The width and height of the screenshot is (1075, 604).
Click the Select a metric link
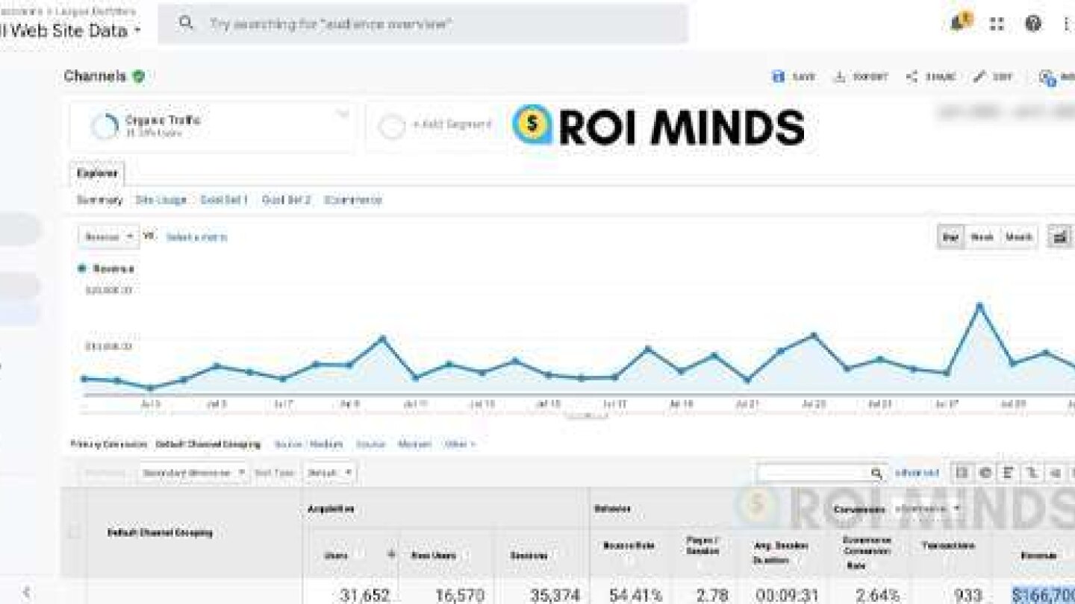tap(196, 237)
